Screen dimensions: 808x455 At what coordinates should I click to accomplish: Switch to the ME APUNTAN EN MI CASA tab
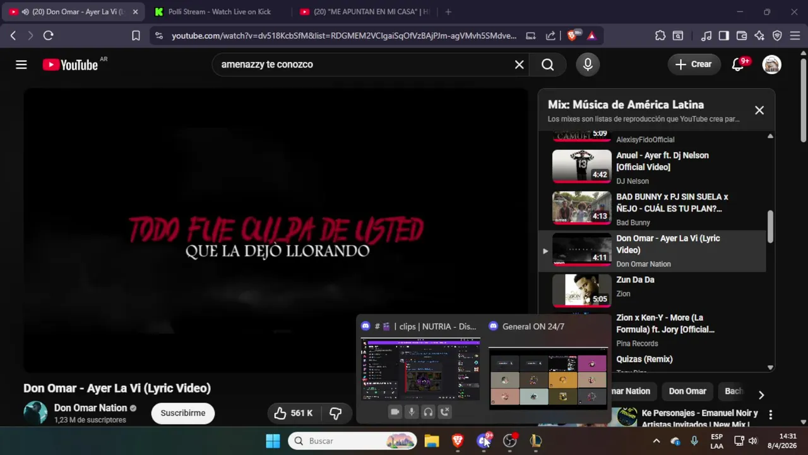tap(364, 12)
